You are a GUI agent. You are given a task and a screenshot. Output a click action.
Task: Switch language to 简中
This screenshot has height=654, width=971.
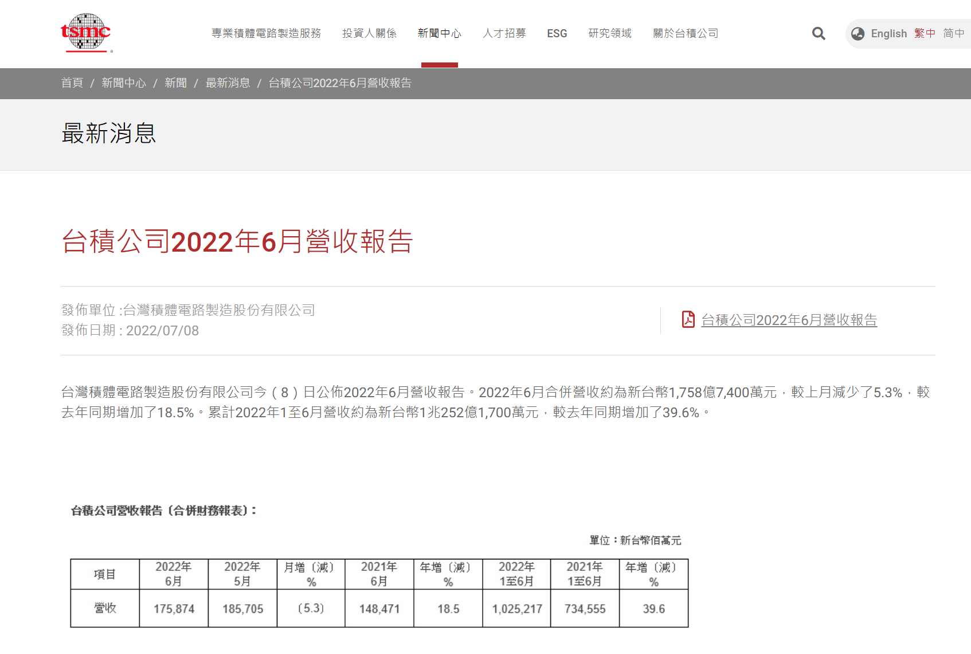tap(953, 33)
